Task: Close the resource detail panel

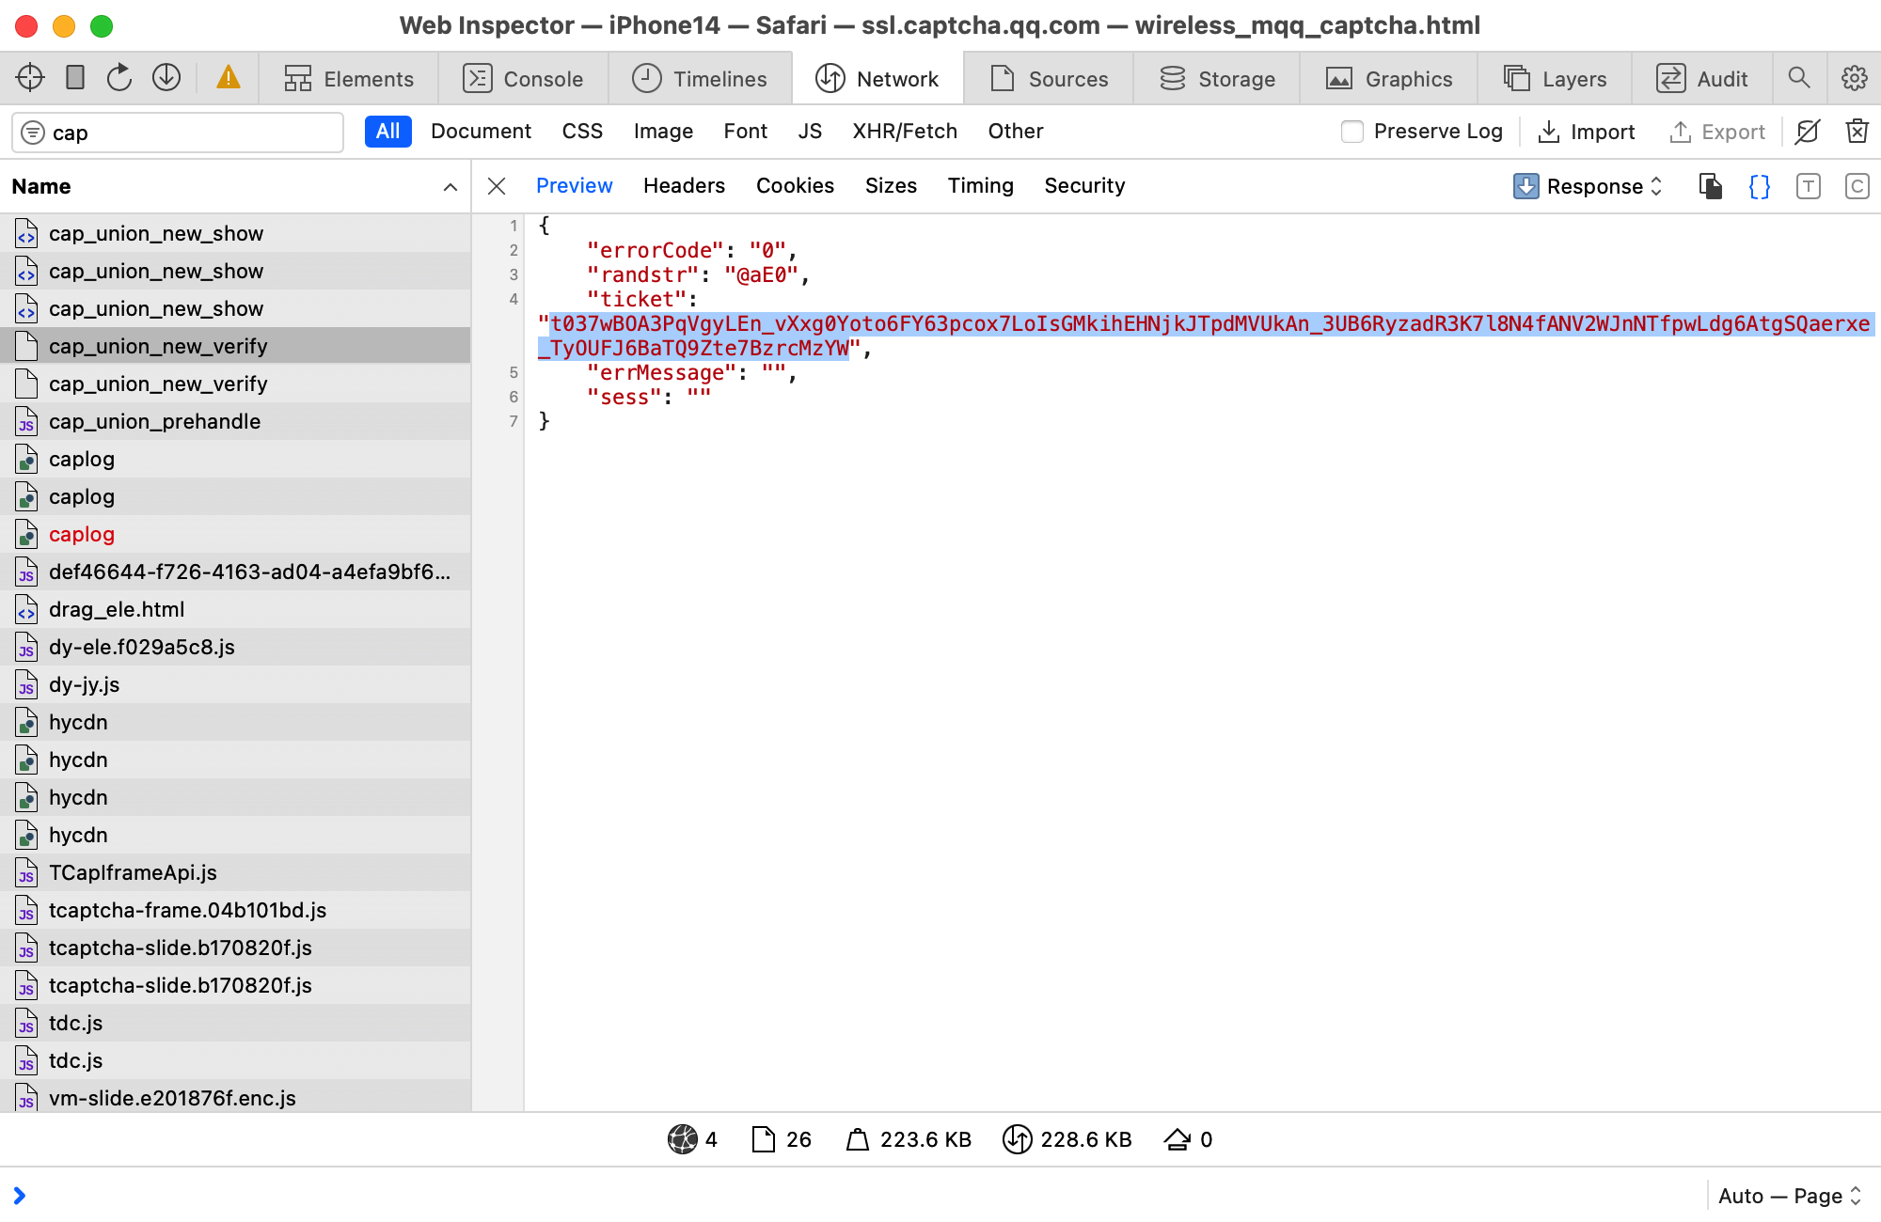Action: tap(497, 186)
